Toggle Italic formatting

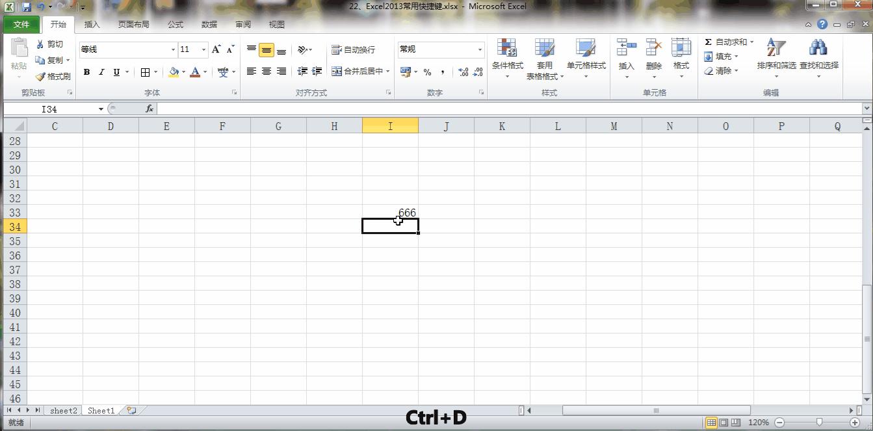[x=101, y=72]
